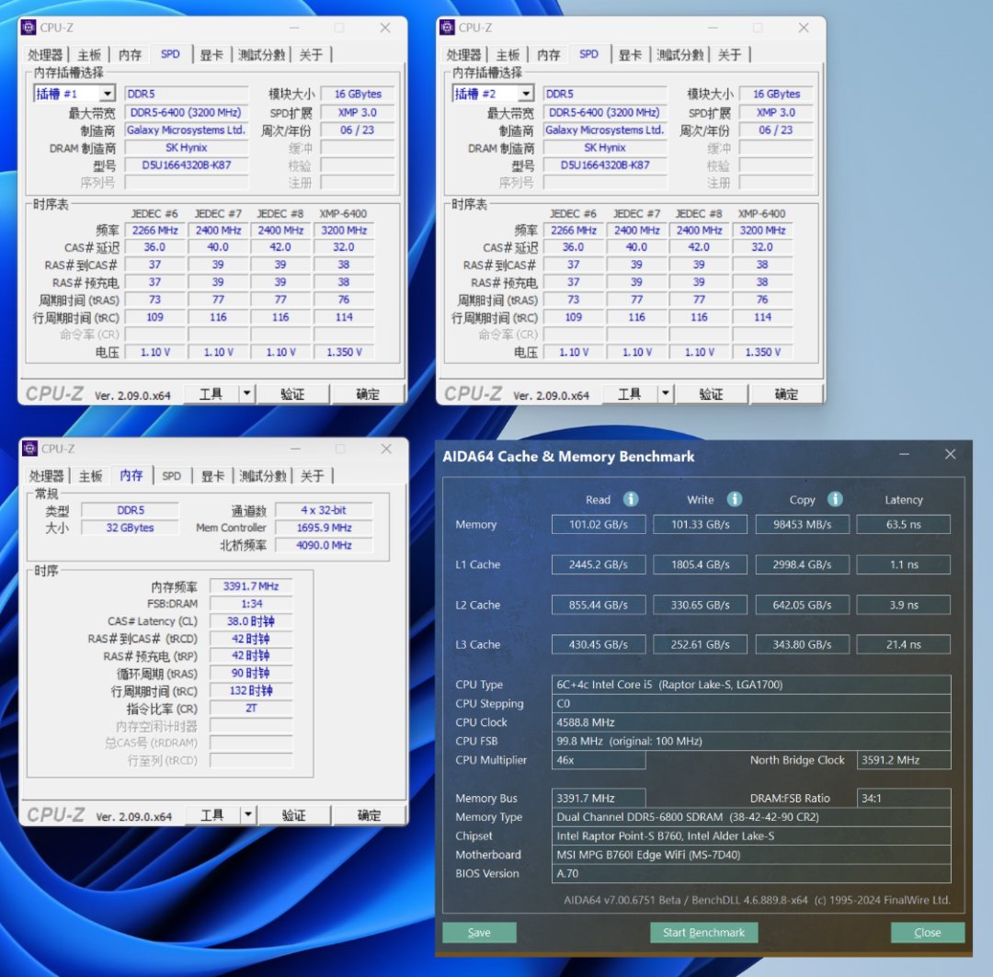Click 工具 button in slot #1 window
The width and height of the screenshot is (993, 977).
pyautogui.click(x=211, y=394)
